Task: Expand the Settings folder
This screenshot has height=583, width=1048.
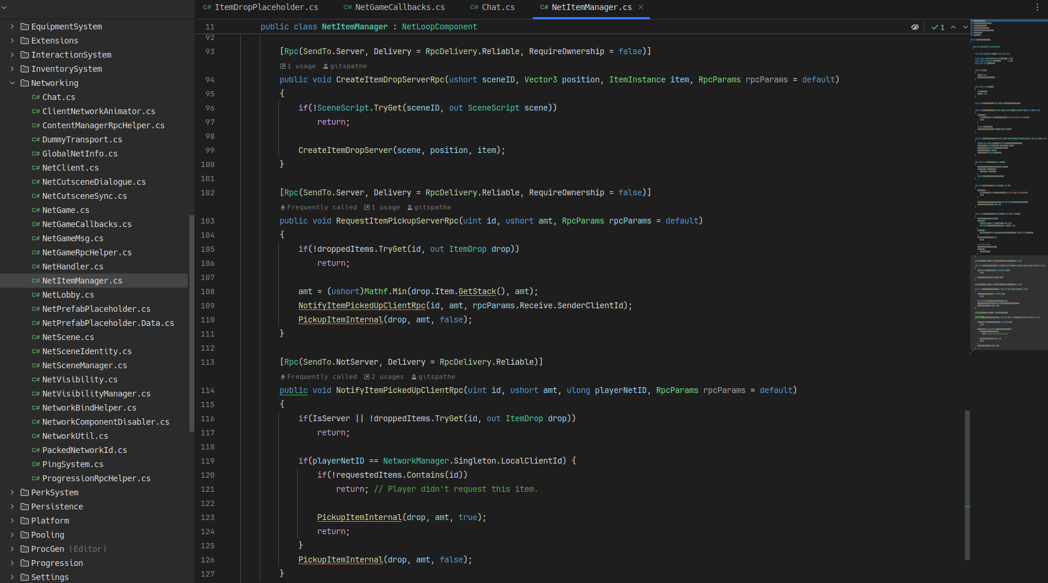Action: pos(12,577)
